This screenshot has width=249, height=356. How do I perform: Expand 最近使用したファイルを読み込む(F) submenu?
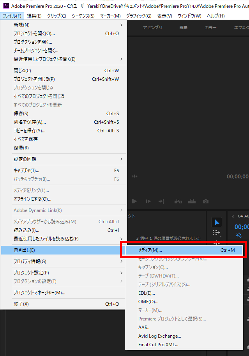click(x=63, y=239)
